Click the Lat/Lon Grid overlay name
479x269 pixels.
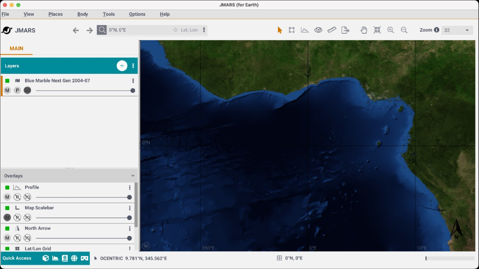click(38, 248)
